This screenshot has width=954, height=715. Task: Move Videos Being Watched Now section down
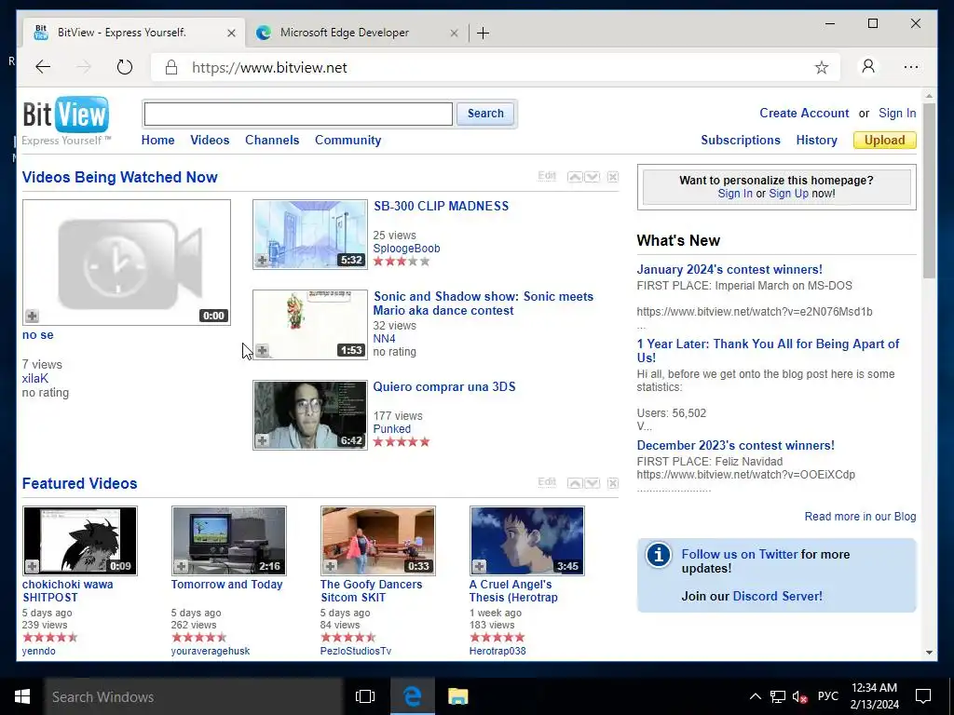[x=592, y=177]
